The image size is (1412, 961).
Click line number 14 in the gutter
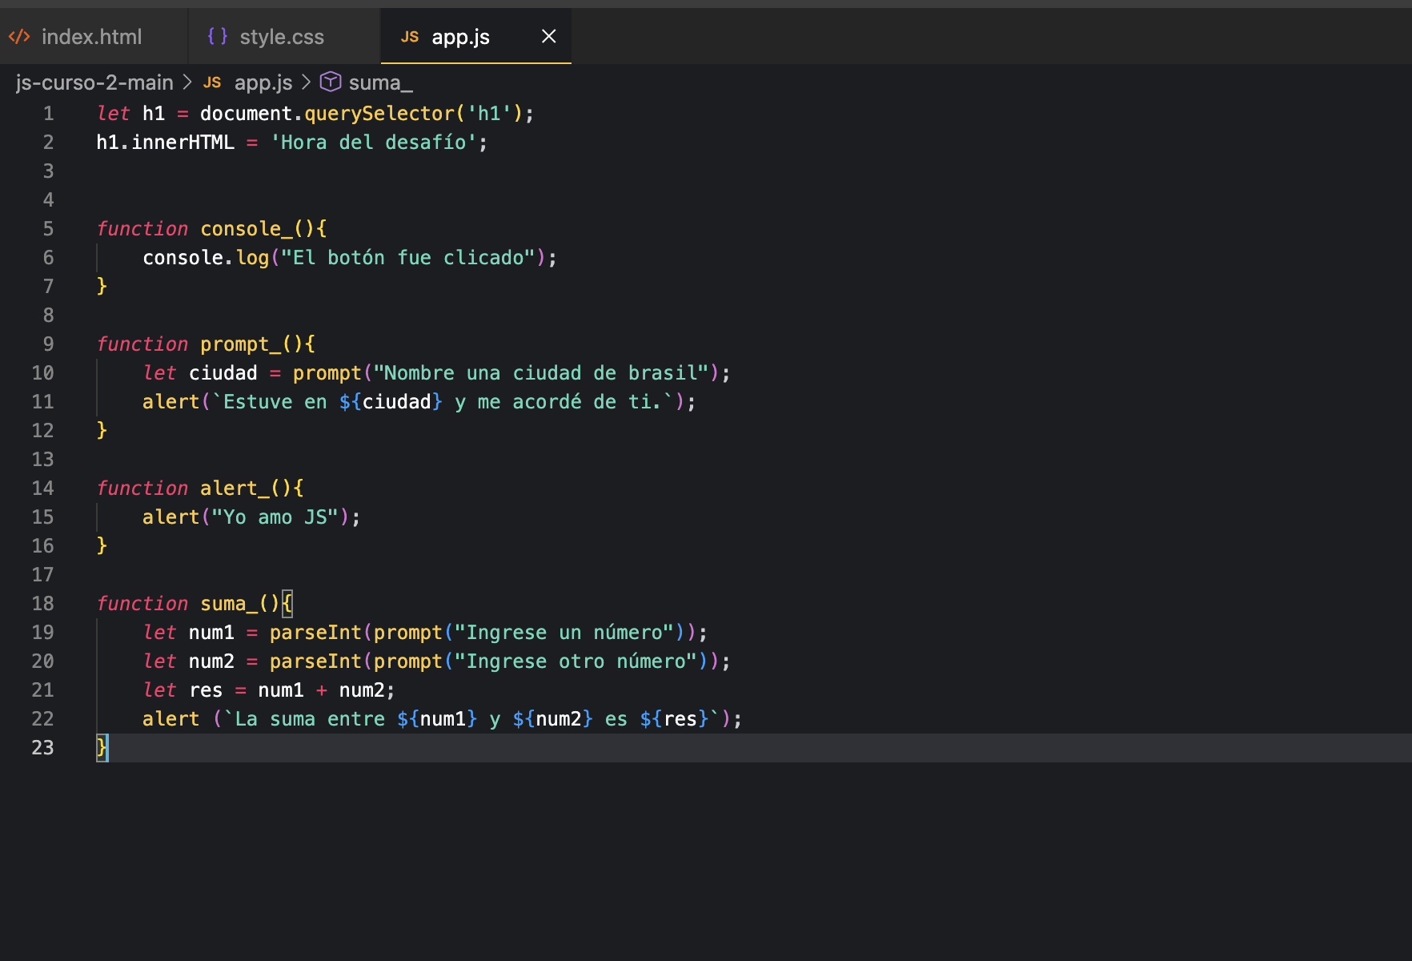pos(43,489)
